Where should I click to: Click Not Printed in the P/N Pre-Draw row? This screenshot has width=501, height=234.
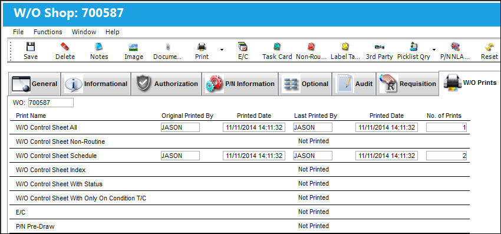point(314,226)
